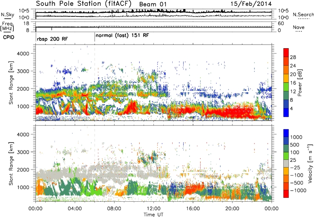Click the power panel 'Slant Range [km]' label
Screen dimensions: 314x217
[11, 83]
